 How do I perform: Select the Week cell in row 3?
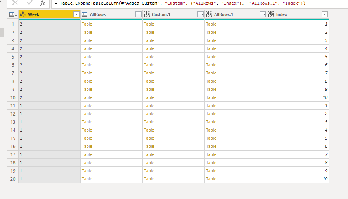point(50,40)
